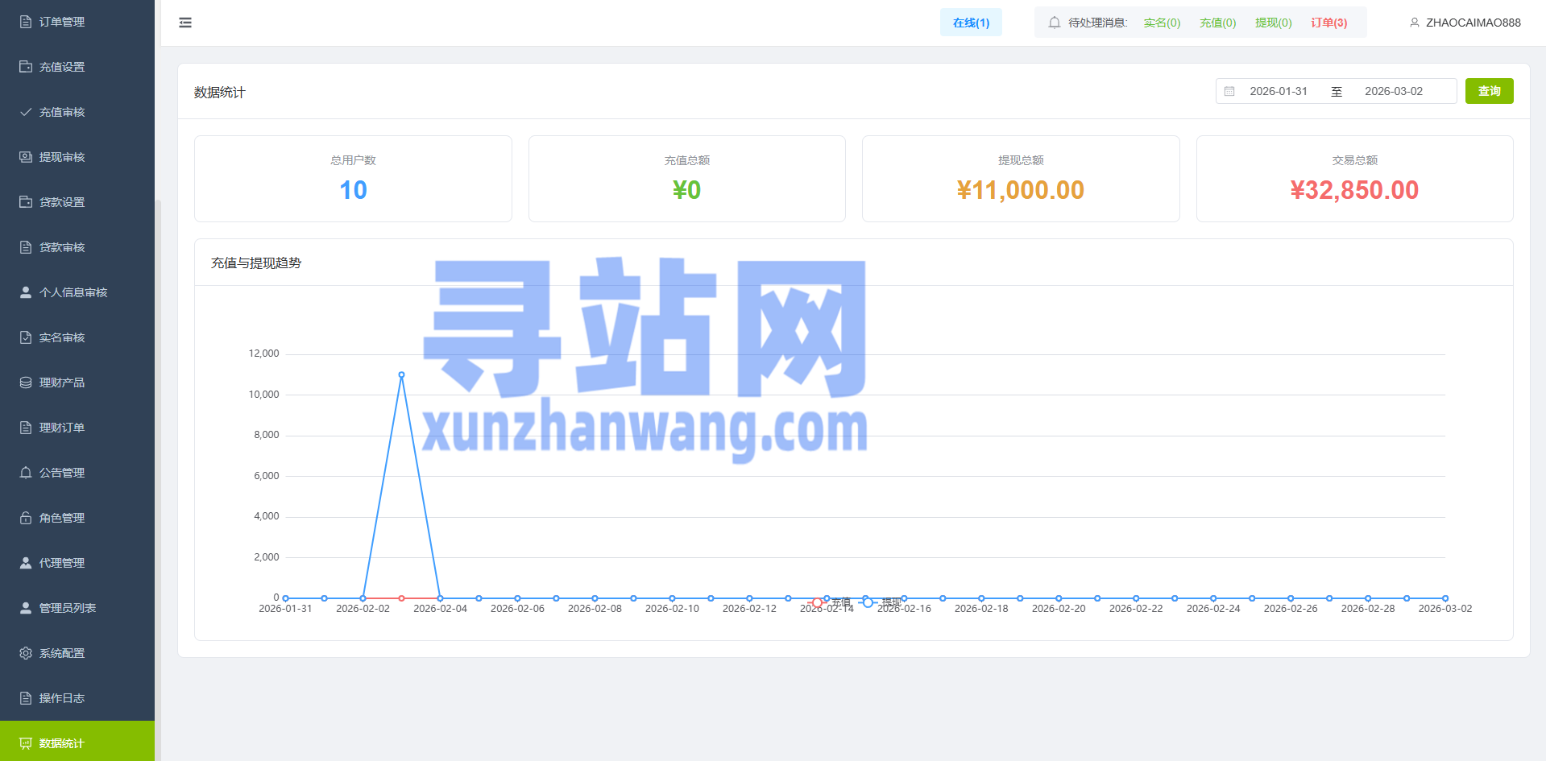Click the 个人信息审核 person icon in sidebar
The image size is (1546, 761).
point(26,292)
